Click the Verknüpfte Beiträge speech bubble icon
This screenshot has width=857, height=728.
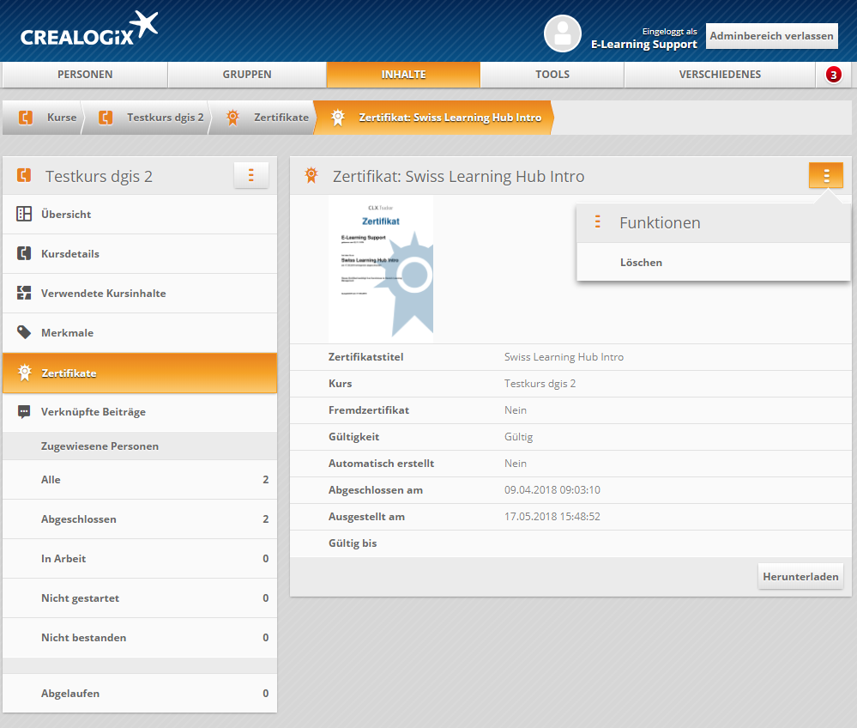click(x=24, y=411)
